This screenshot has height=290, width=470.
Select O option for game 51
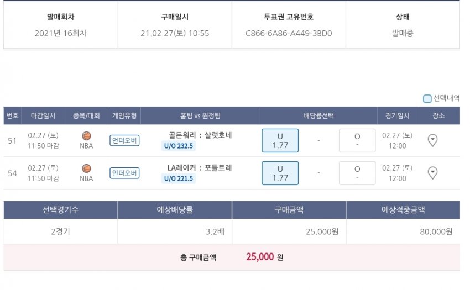(x=357, y=140)
